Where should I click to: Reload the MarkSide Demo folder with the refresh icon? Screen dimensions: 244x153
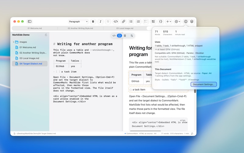(46, 35)
